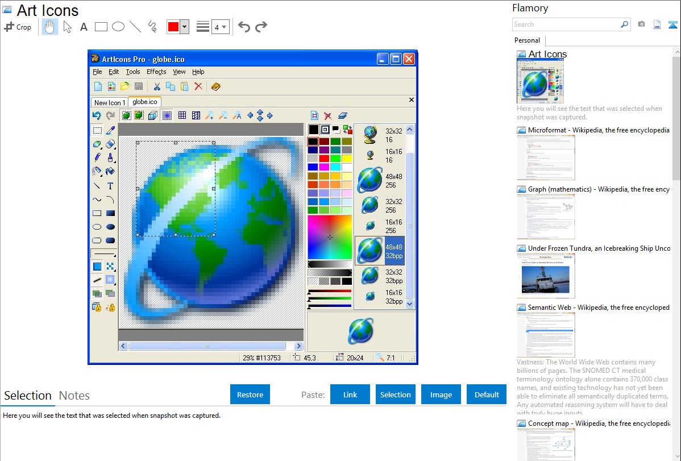The height and width of the screenshot is (461, 681).
Task: Click the blue channel slider
Action: pos(330,306)
